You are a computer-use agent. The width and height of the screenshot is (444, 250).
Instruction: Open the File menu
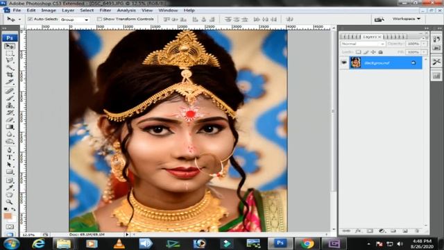pos(17,10)
